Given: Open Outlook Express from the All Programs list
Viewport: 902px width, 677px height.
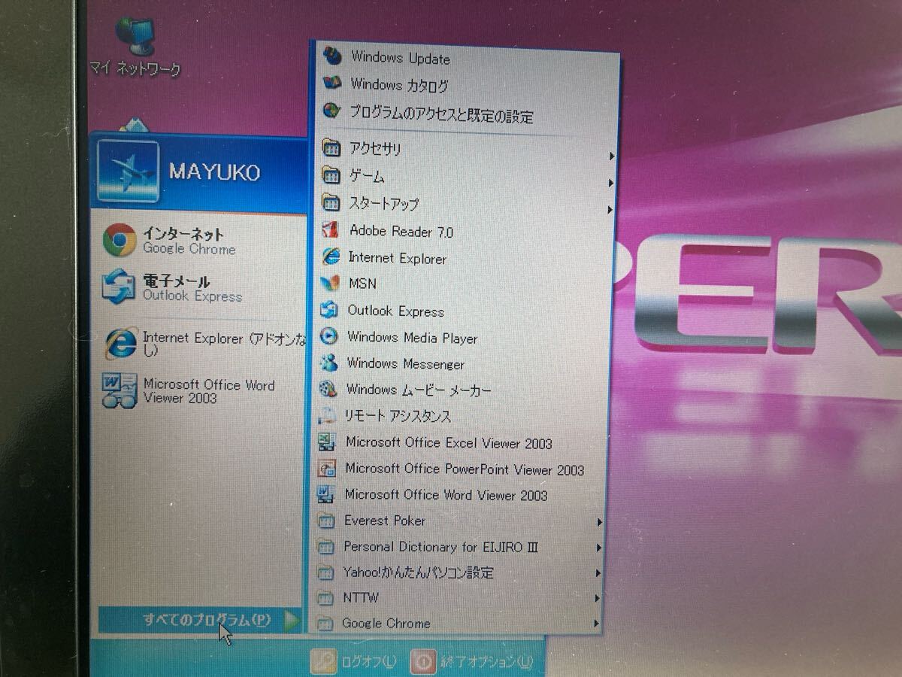Looking at the screenshot, I should [x=462, y=311].
